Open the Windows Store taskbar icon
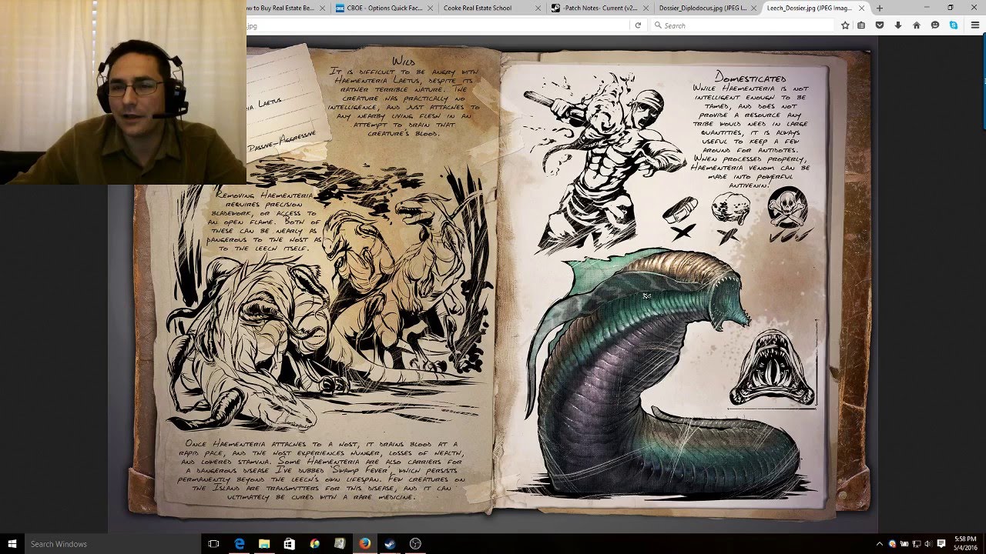Viewport: 986px width, 554px height. pyautogui.click(x=289, y=544)
